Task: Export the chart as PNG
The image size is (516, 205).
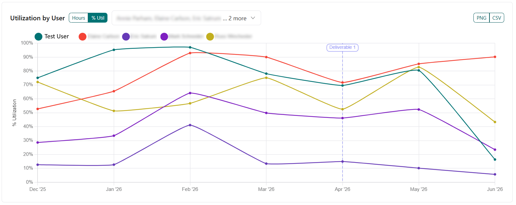Action: [x=481, y=18]
